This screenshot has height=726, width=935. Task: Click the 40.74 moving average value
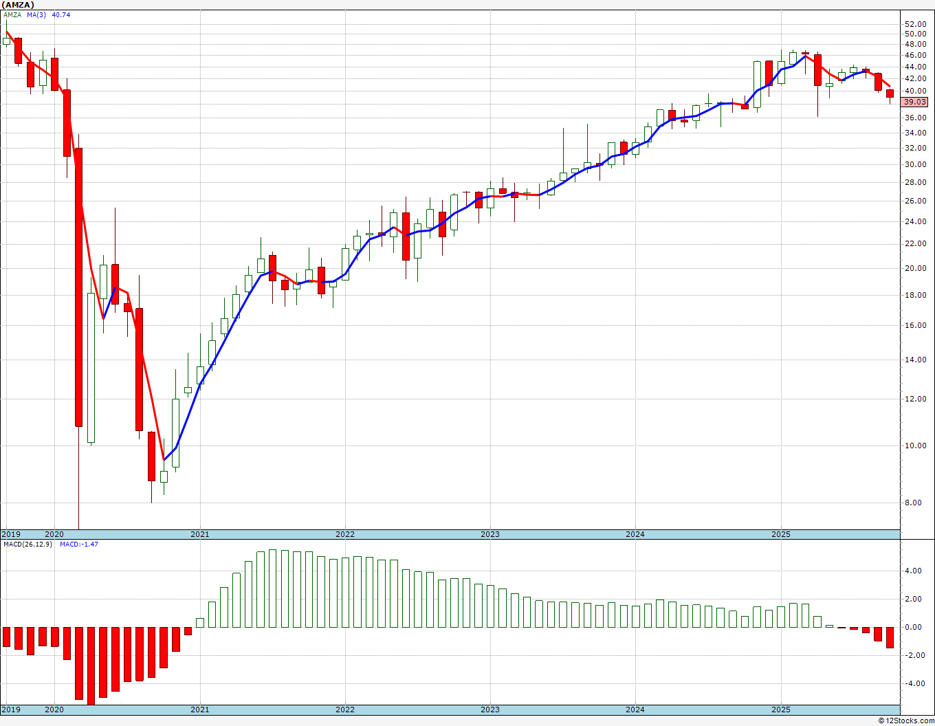(60, 14)
